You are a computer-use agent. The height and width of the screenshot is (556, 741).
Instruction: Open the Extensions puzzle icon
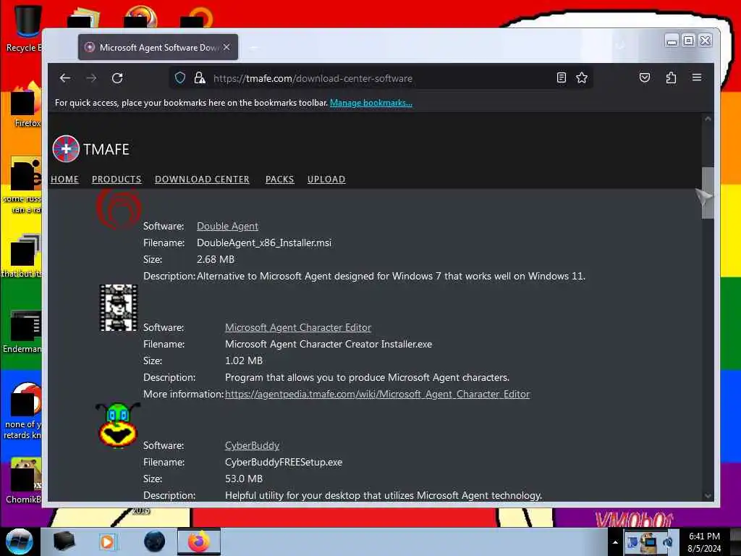coord(671,78)
